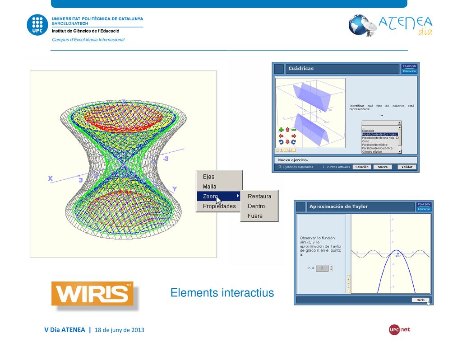Viewport: 462px width, 347px height.
Task: Choose Zoom in the context menu
Action: (x=218, y=196)
